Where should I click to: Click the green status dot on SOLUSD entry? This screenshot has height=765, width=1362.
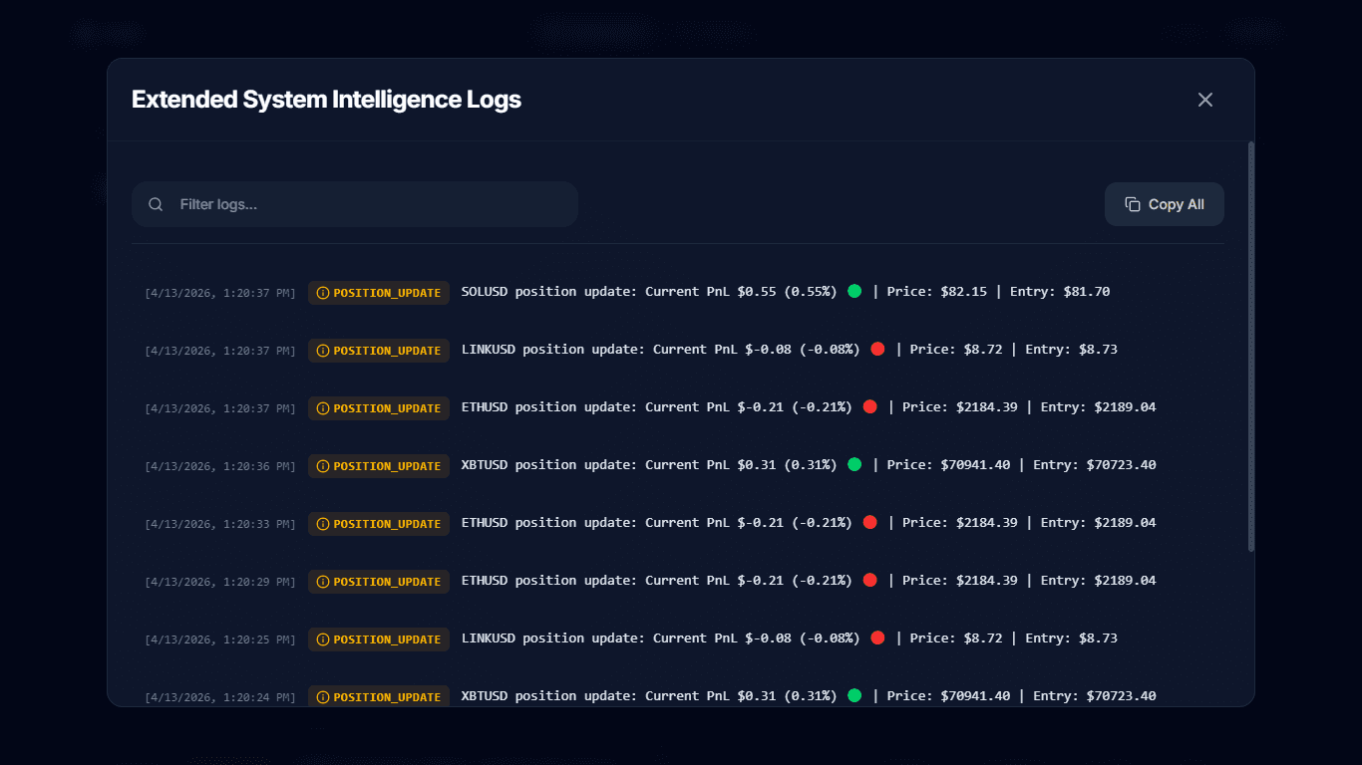click(x=854, y=291)
